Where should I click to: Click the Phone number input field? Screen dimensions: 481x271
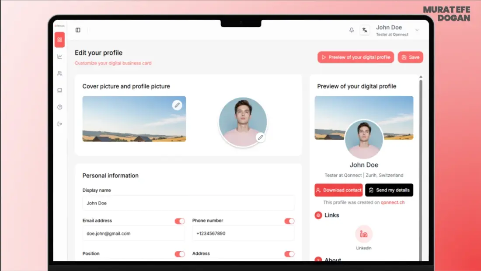coord(243,233)
